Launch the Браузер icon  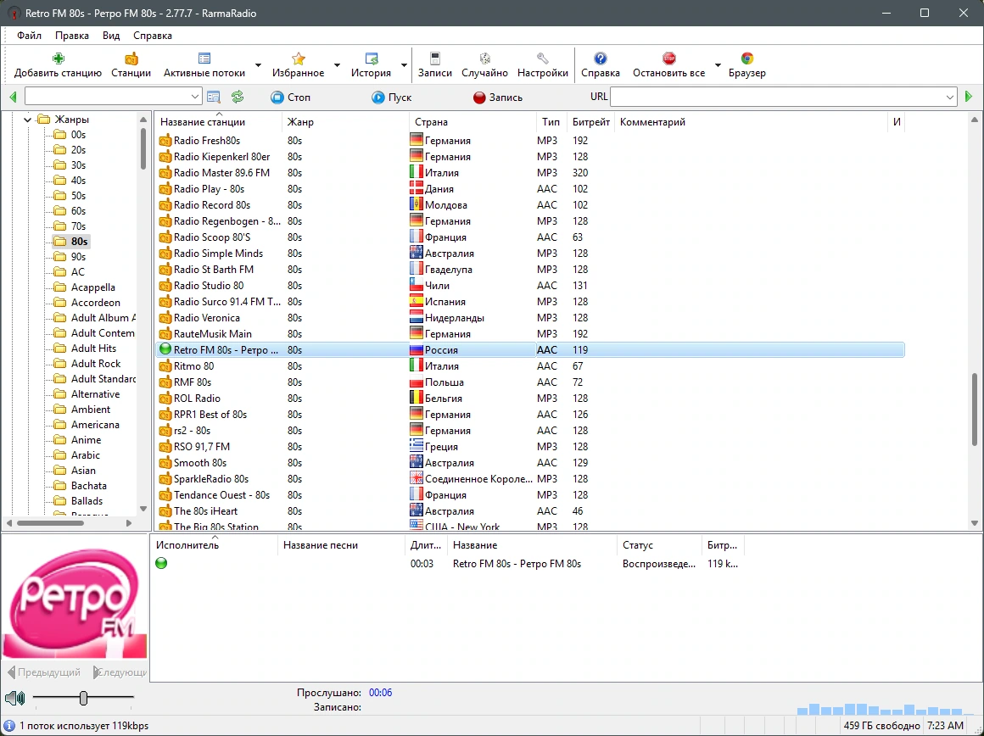pos(746,59)
